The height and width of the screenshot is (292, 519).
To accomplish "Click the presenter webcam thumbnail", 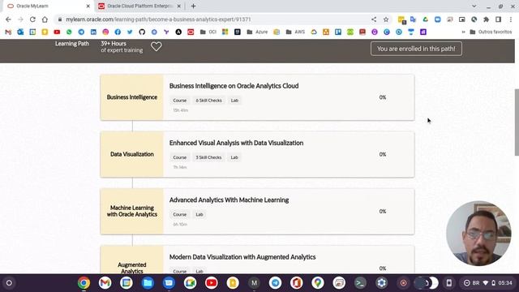I will click(x=478, y=234).
